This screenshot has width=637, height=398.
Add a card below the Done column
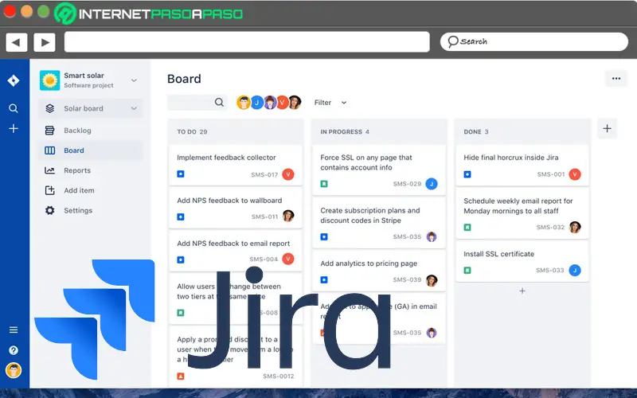[x=522, y=291]
